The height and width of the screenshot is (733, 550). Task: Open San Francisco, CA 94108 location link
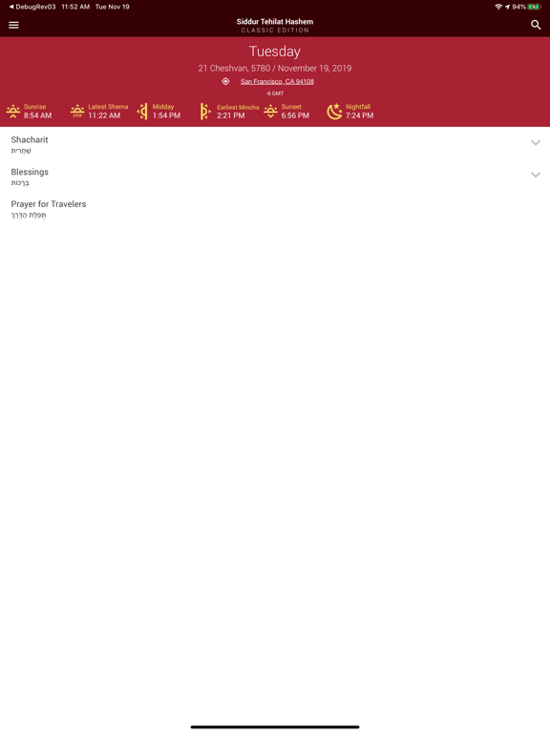tap(277, 81)
